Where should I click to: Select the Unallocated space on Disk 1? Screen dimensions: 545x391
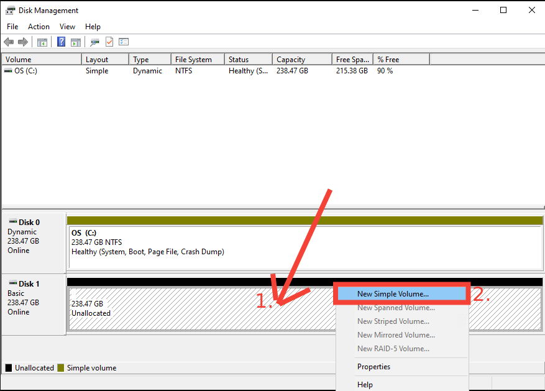pos(155,305)
